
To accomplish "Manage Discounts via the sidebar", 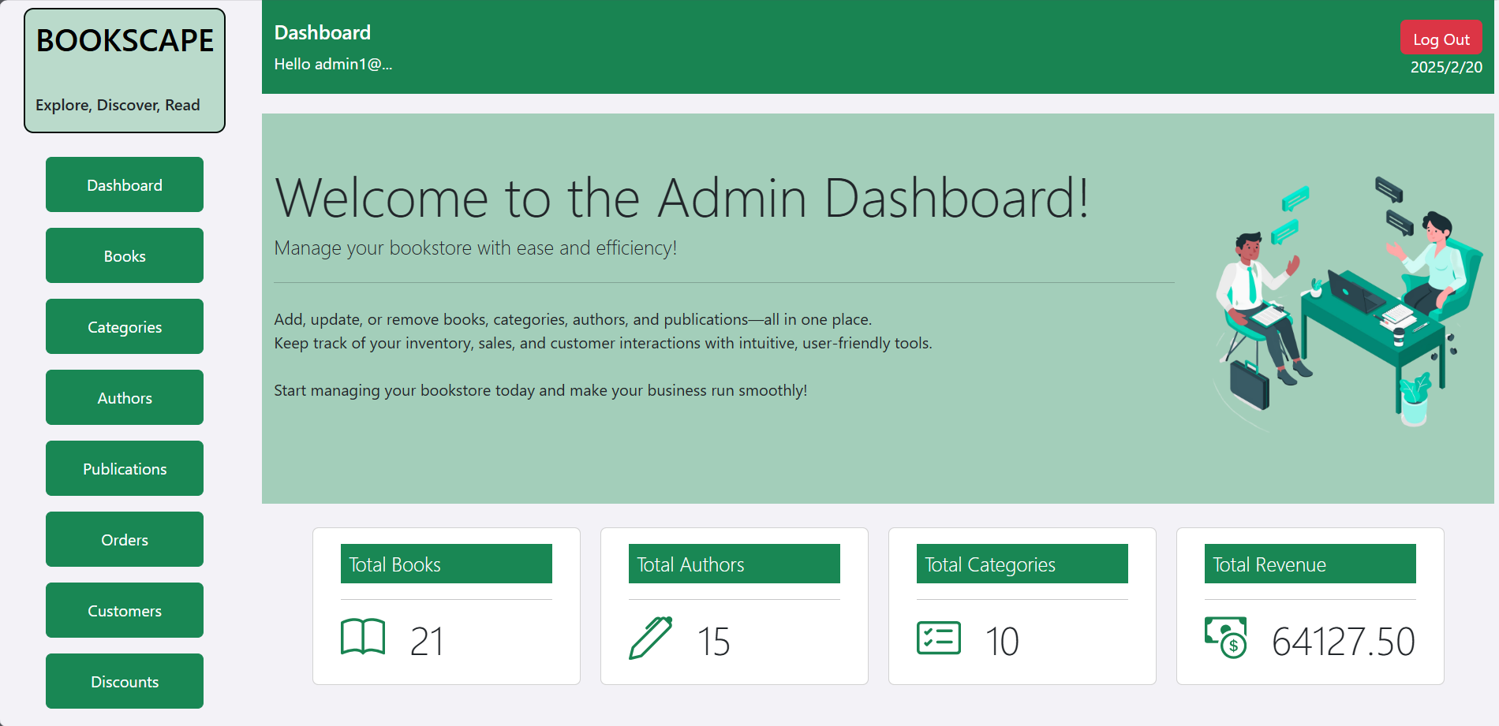I will coord(124,681).
